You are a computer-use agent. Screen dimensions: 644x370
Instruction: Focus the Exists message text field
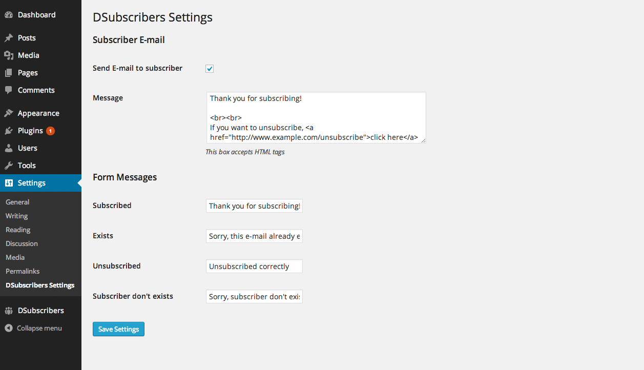click(x=254, y=236)
